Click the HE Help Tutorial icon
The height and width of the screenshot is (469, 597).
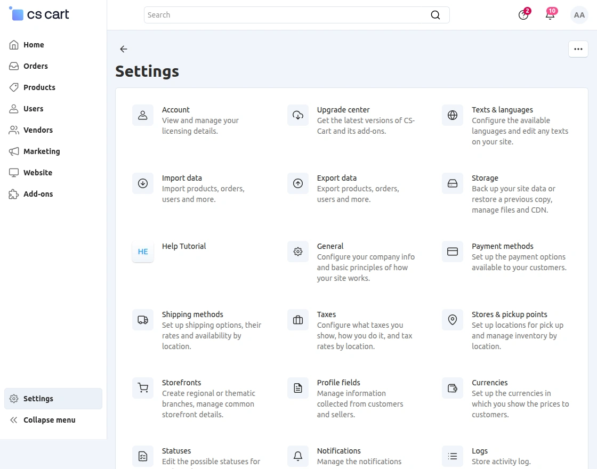(x=143, y=251)
